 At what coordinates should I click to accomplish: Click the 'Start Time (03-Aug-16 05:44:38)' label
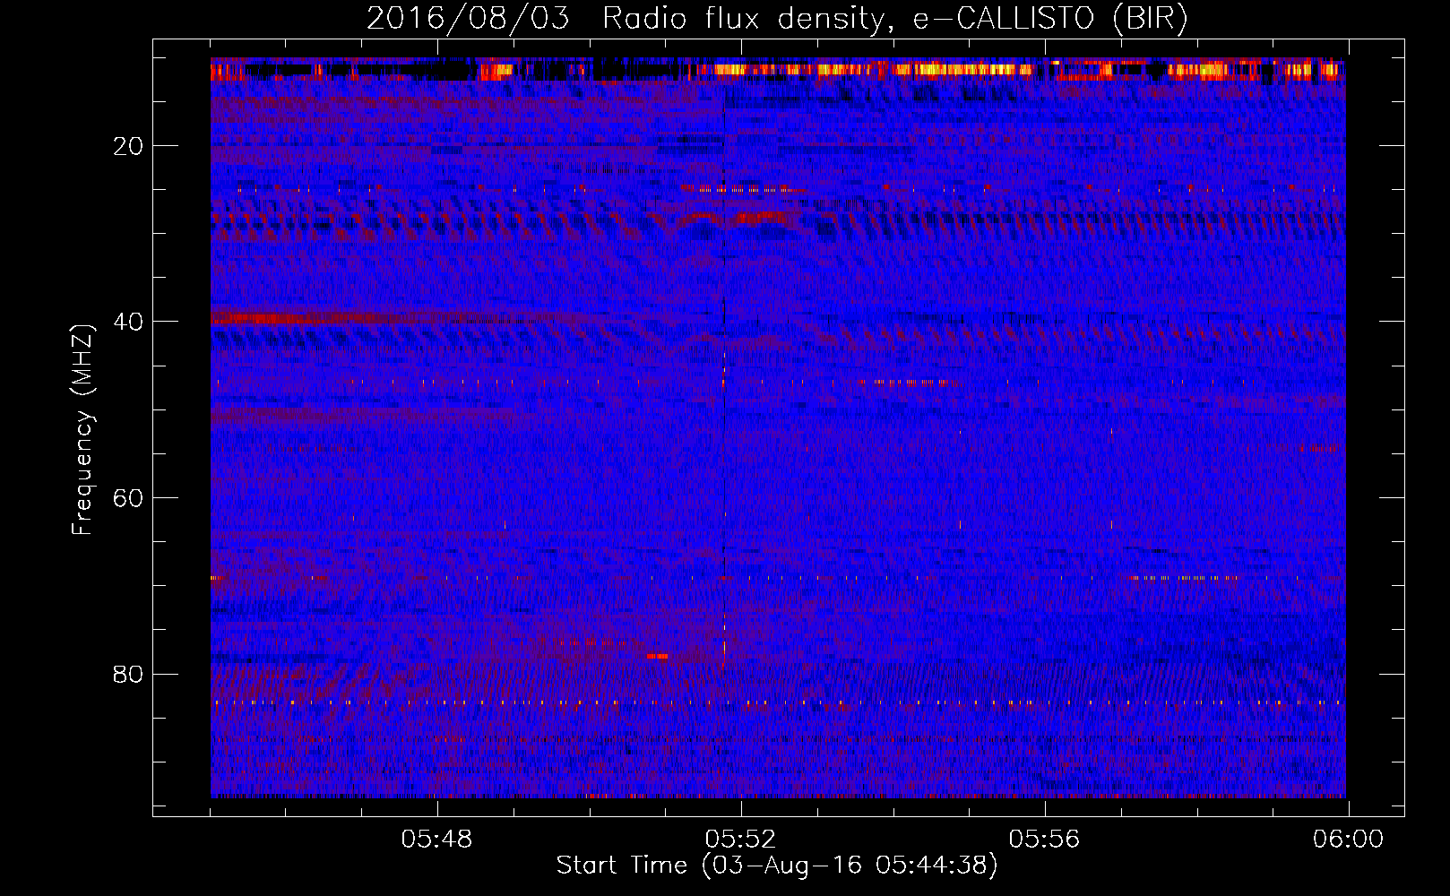click(x=777, y=866)
